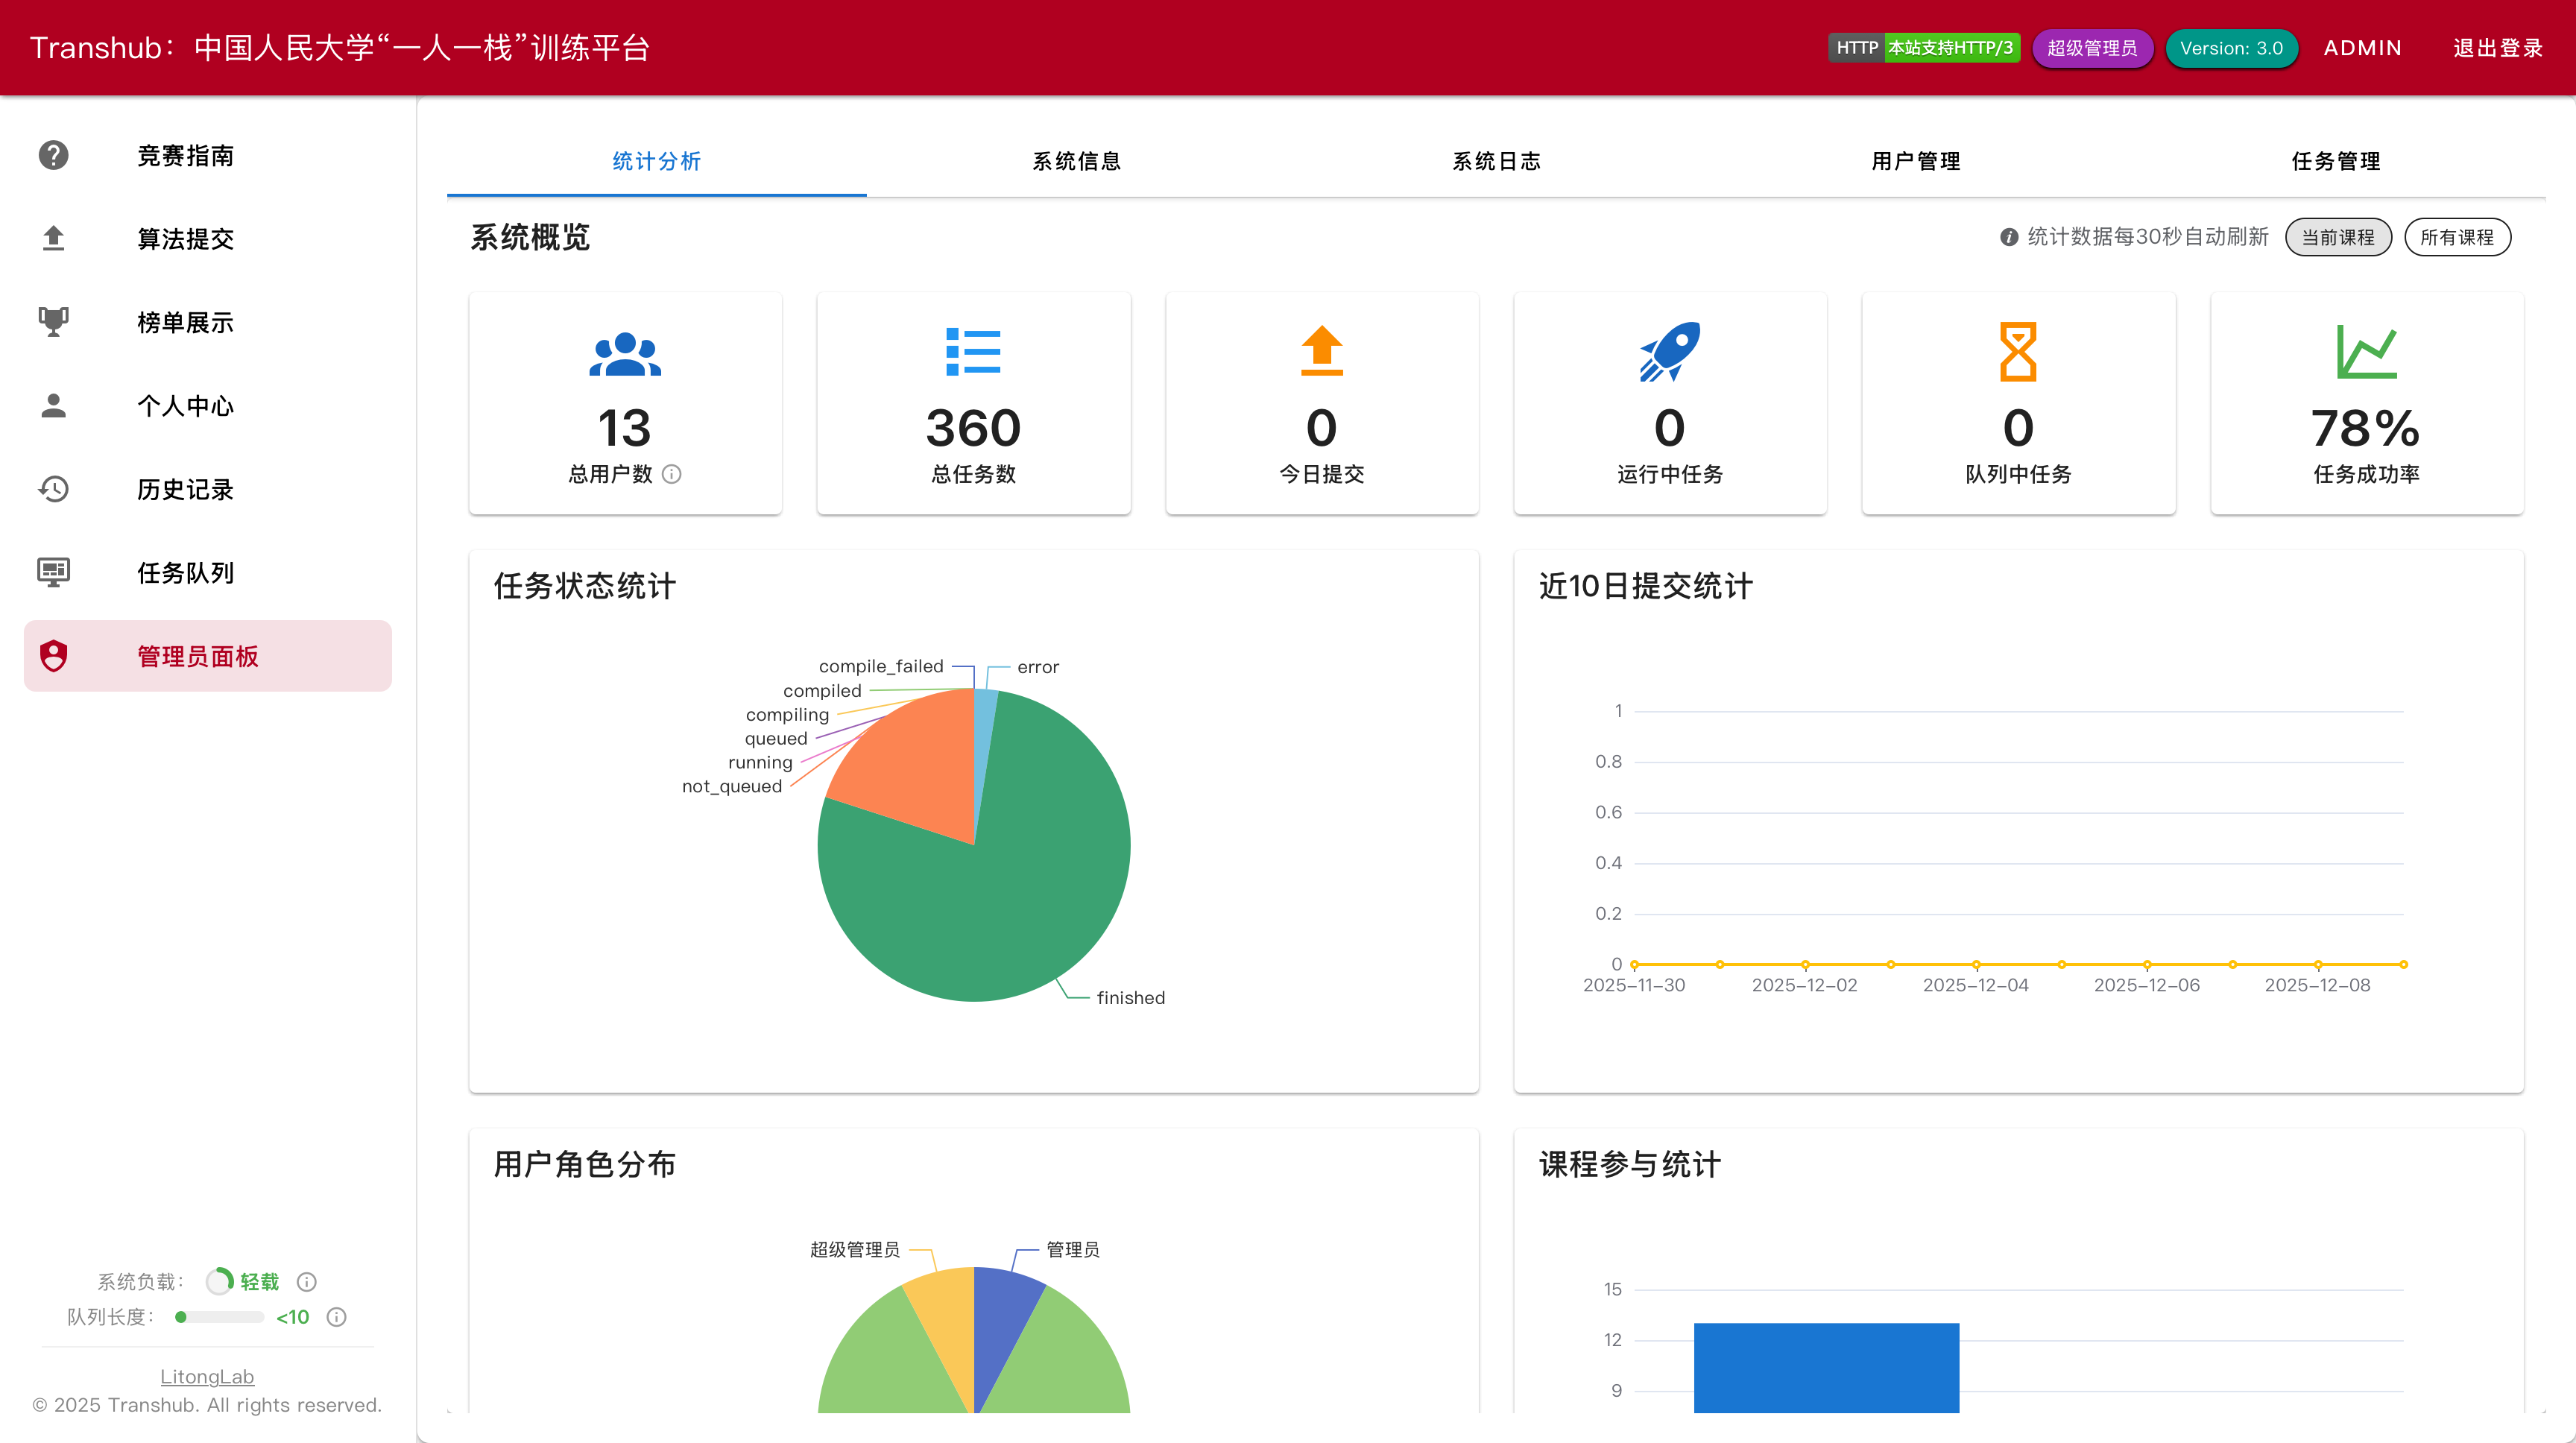Switch to the 系统信息 tab
Screen dimensions: 2576x1443
(x=1076, y=161)
